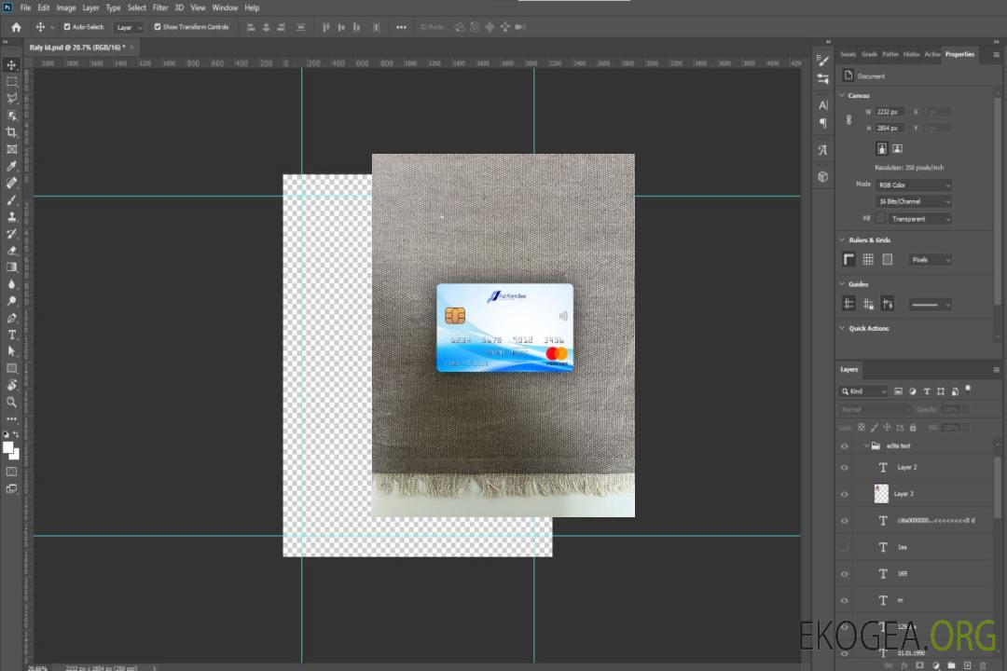
Task: Filter layers by type layers icon
Action: tap(926, 391)
